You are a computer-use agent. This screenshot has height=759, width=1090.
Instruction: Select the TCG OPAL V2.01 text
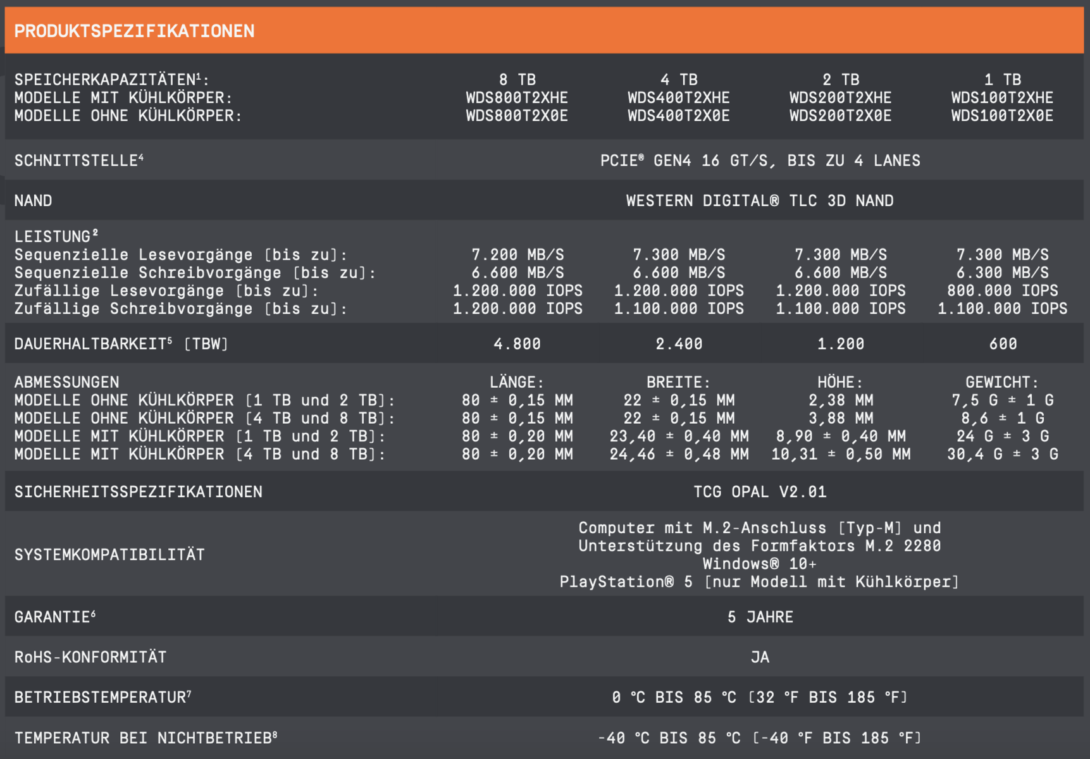click(760, 492)
